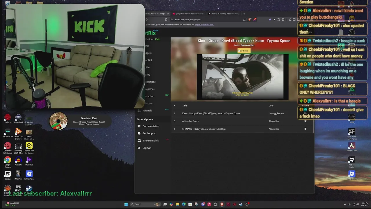Open Stream Deck desktop shortcut
The width and height of the screenshot is (371, 209).
pos(18,119)
